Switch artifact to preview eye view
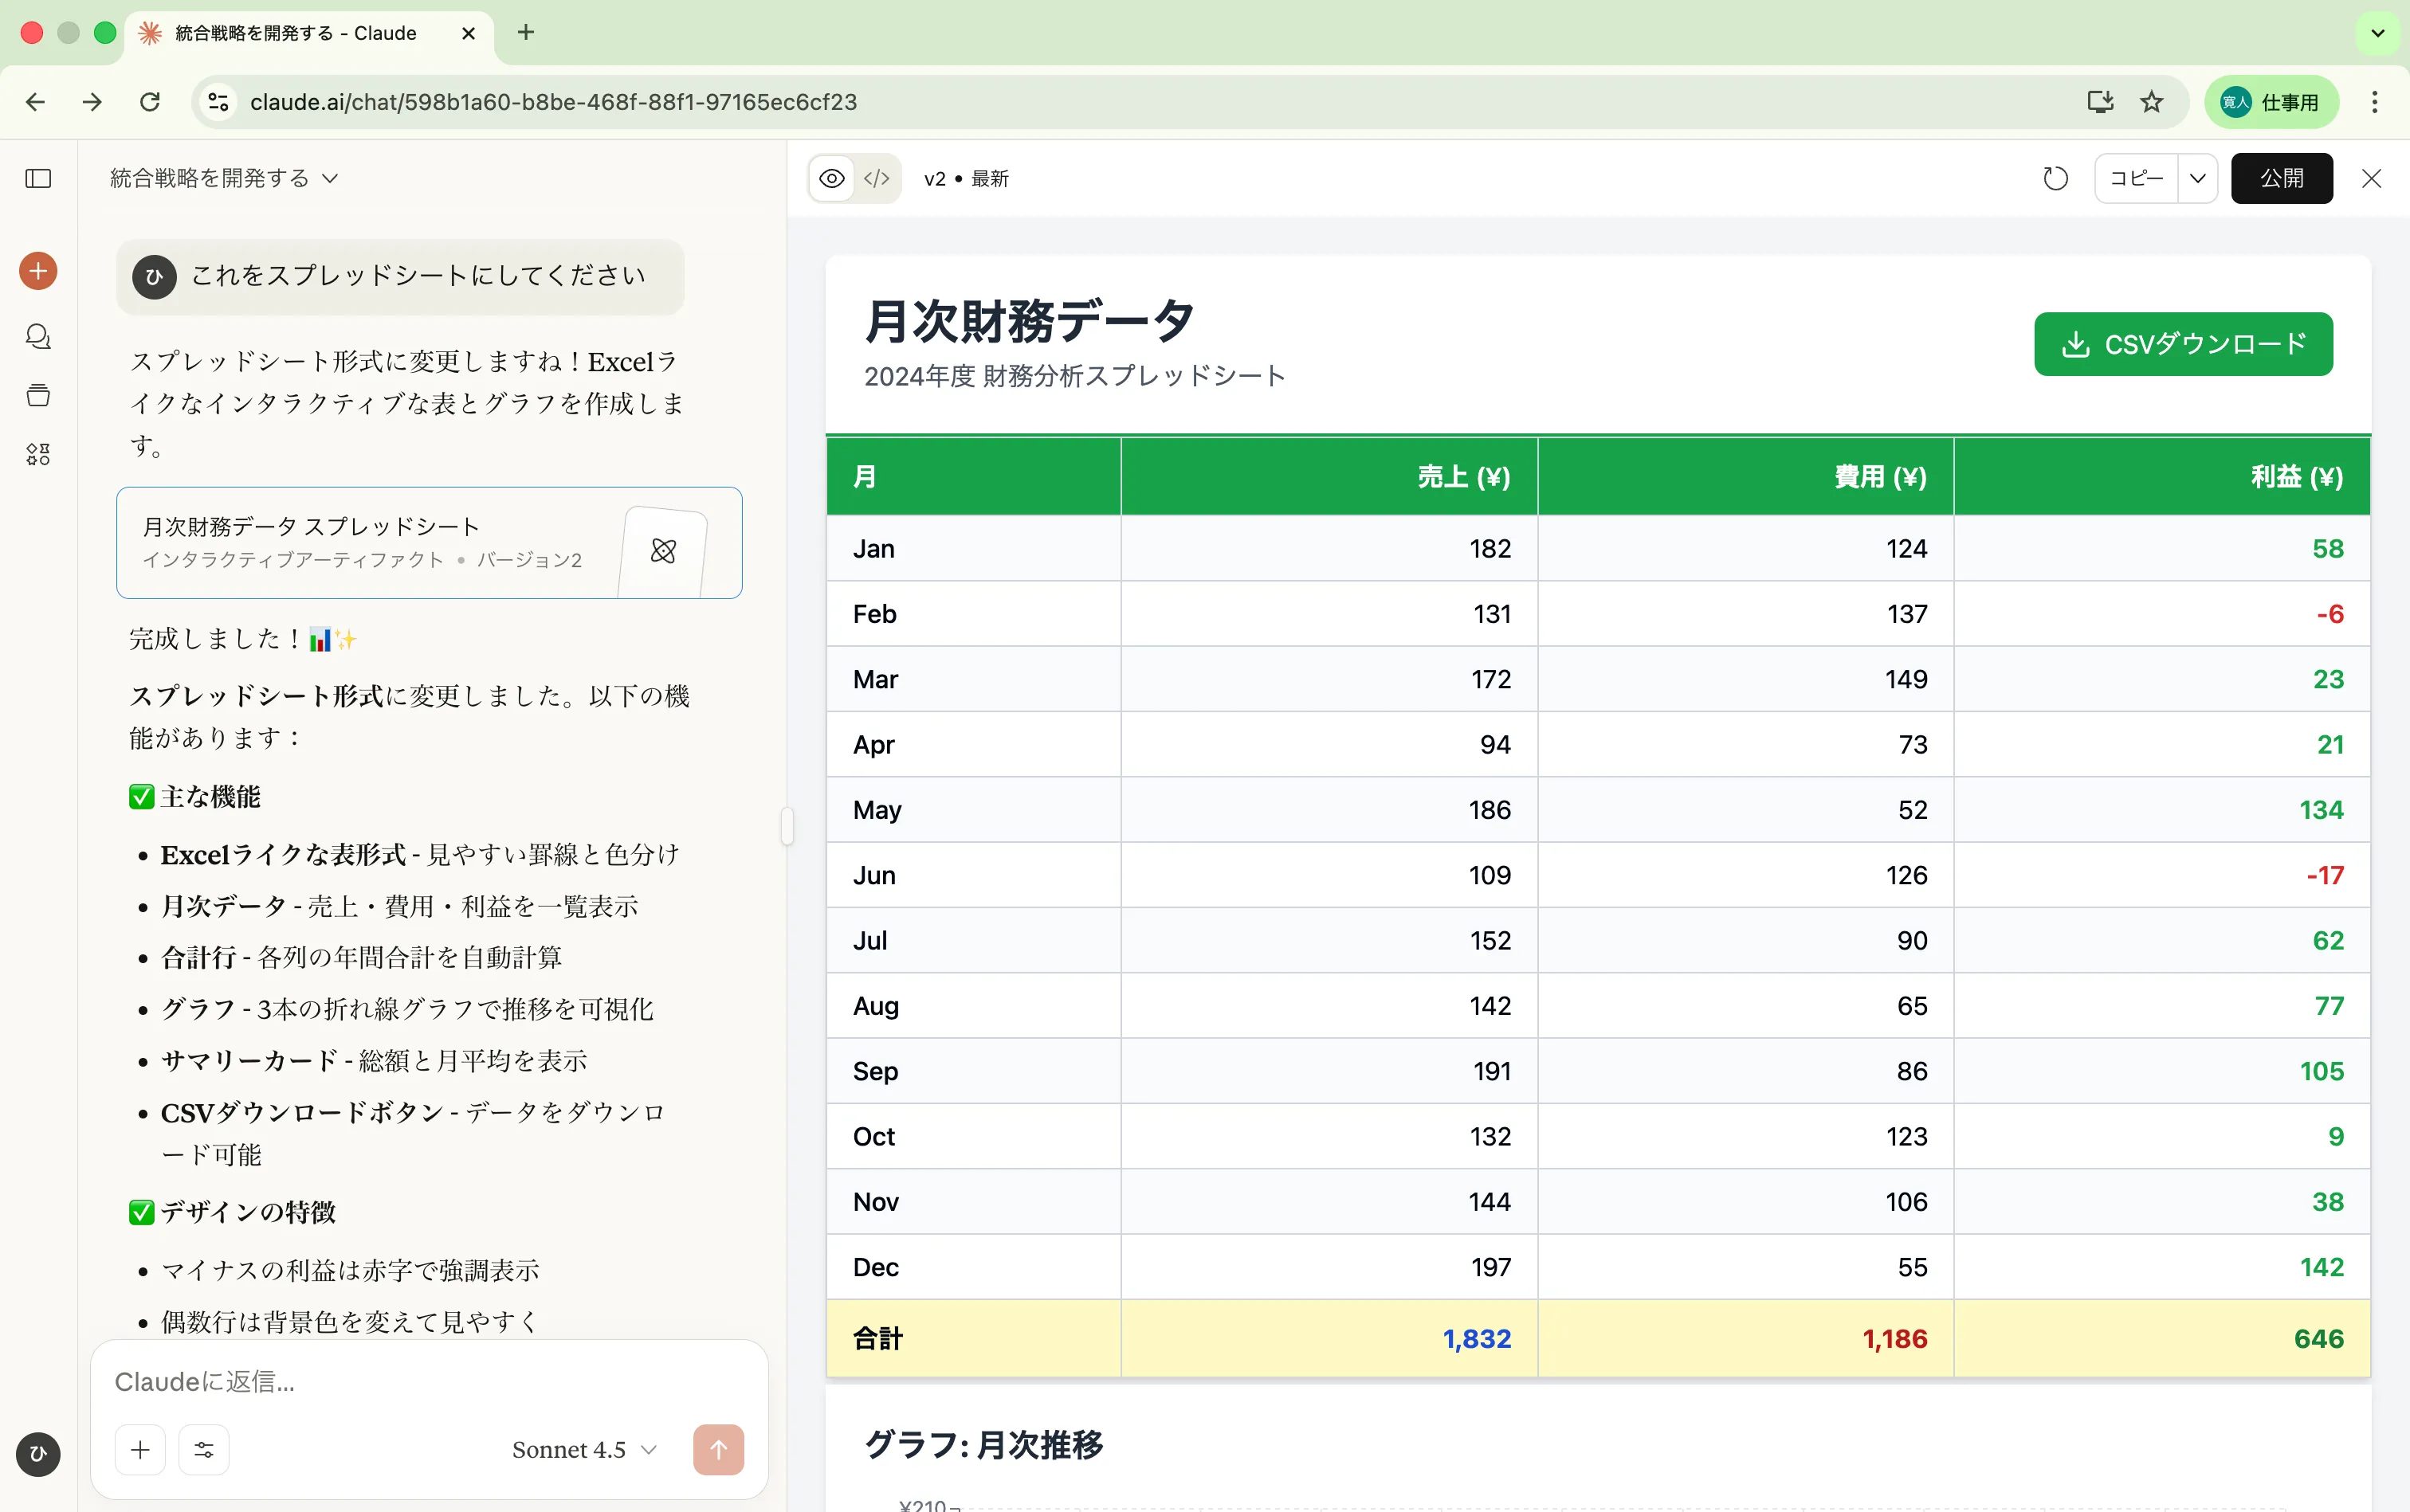 coord(831,179)
